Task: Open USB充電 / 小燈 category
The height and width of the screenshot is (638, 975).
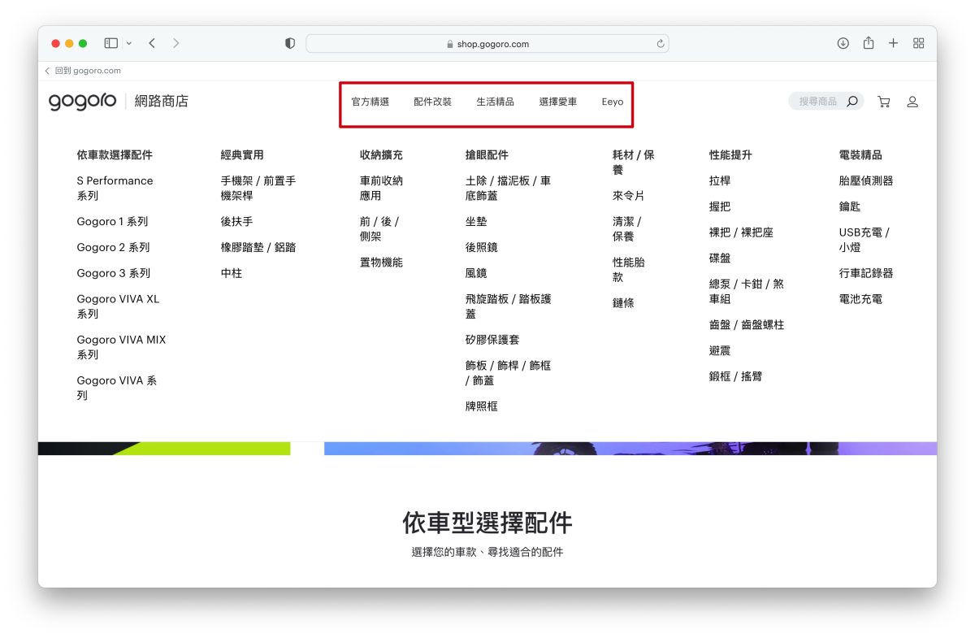Action: [864, 240]
